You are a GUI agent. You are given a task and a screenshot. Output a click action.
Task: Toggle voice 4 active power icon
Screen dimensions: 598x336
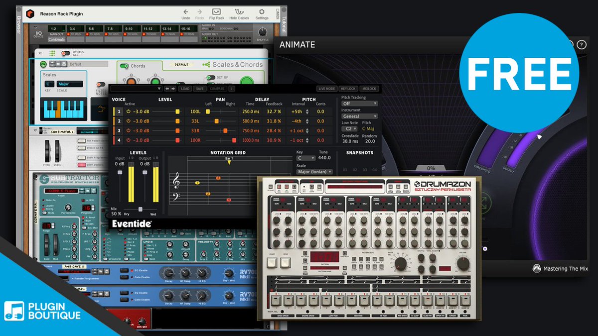[x=128, y=140]
